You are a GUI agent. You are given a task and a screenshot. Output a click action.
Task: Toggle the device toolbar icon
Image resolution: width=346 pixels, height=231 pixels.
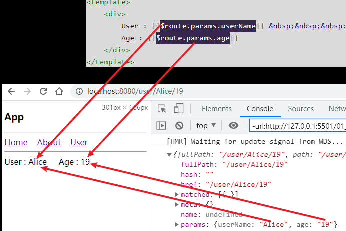(x=178, y=108)
